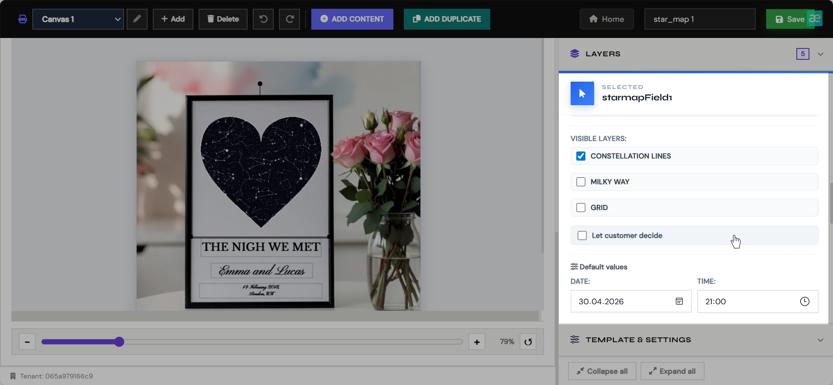Delete the current canvas
The image size is (833, 385).
(223, 19)
